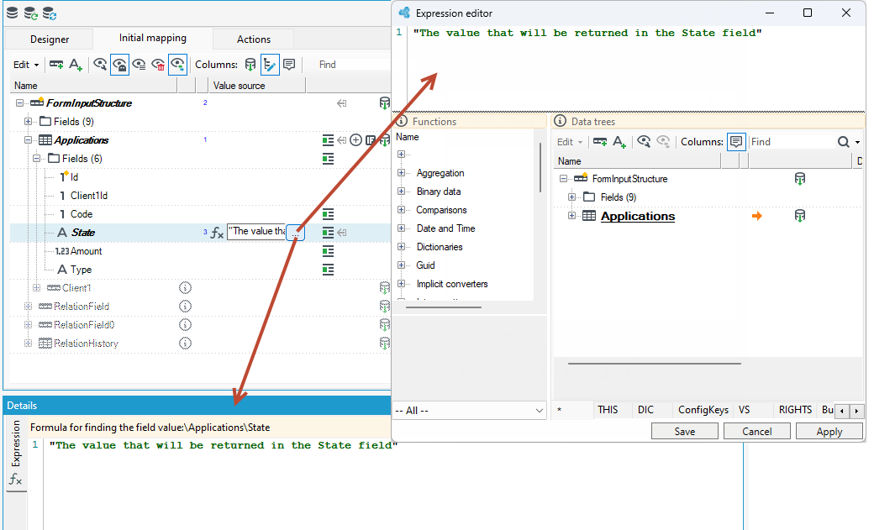Click the Save button in Expression editor
This screenshot has height=530, width=874.
[684, 432]
